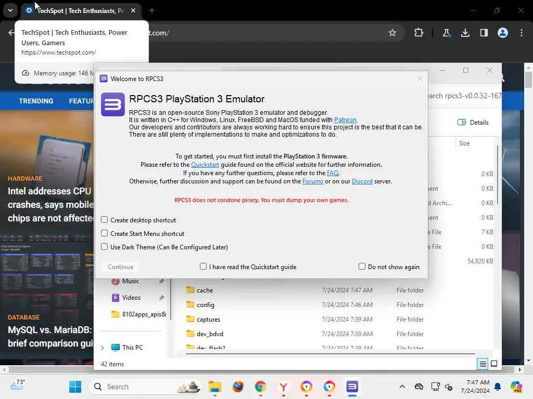The image size is (533, 399).
Task: Check Create Start Menu shortcut option
Action: click(104, 233)
